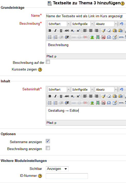Toggle bold in Beschreibung editor
Screen dimensions: 126x183
50,31
